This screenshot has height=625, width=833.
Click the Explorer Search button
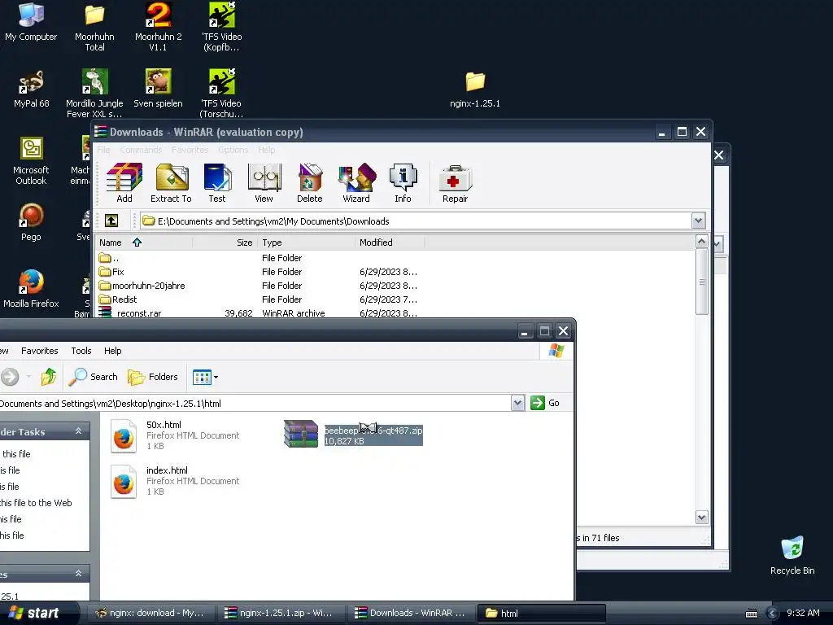click(x=93, y=377)
